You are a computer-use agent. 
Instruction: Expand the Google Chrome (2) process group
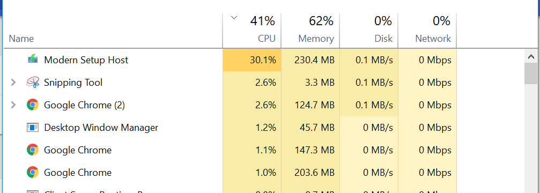click(13, 105)
